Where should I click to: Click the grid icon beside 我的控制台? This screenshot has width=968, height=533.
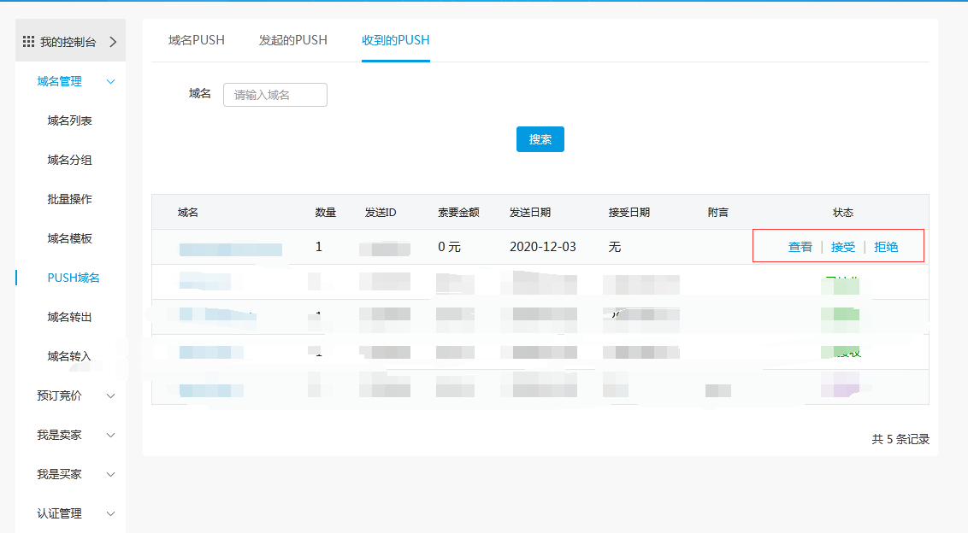28,41
